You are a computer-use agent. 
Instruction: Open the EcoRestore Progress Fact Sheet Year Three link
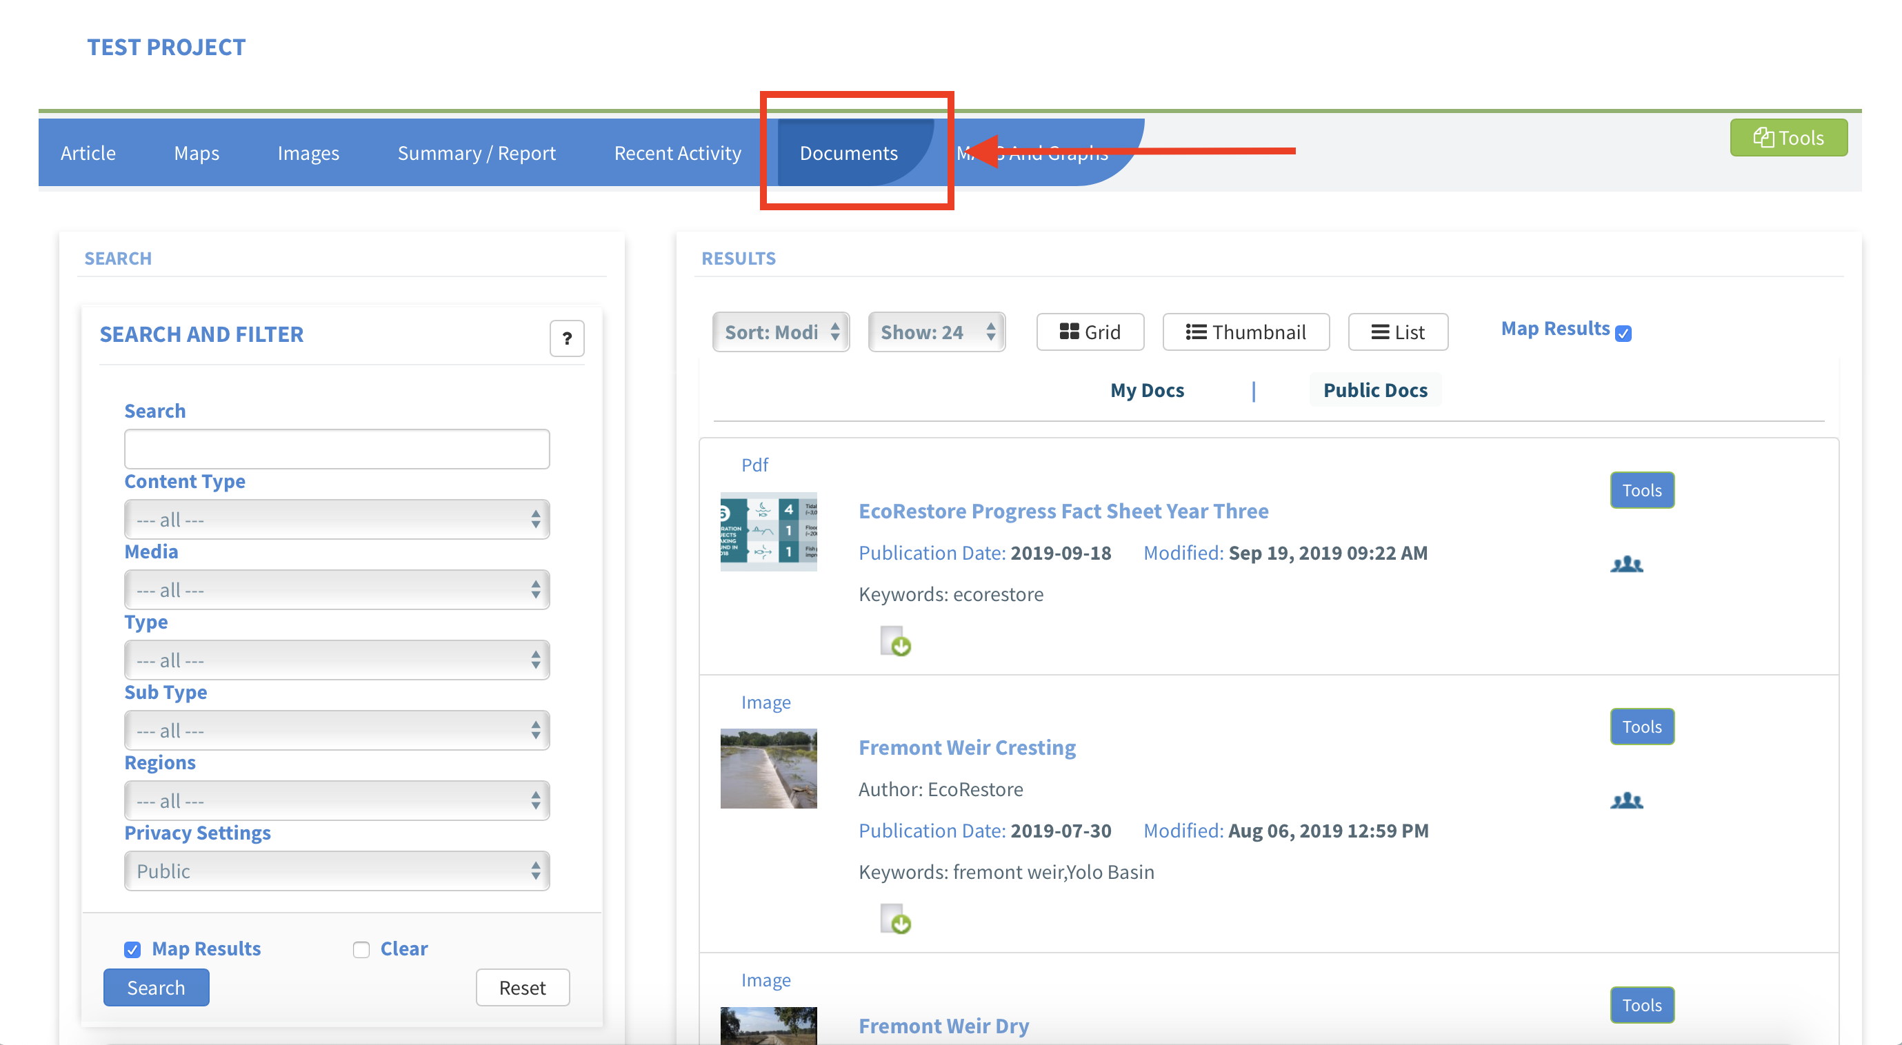pyautogui.click(x=1063, y=511)
